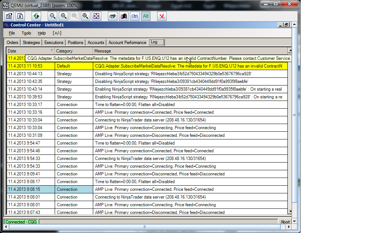Toggle Date column sort arrow
The image size is (370, 233).
[x=52, y=51]
